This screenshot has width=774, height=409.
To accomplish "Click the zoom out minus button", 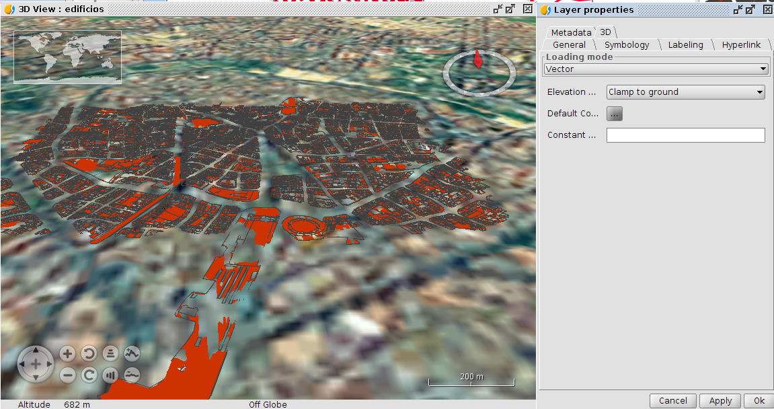I will [67, 375].
